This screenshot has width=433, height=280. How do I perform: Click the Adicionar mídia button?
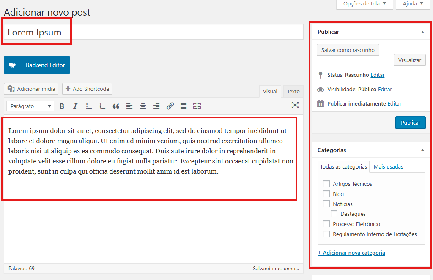(31, 89)
